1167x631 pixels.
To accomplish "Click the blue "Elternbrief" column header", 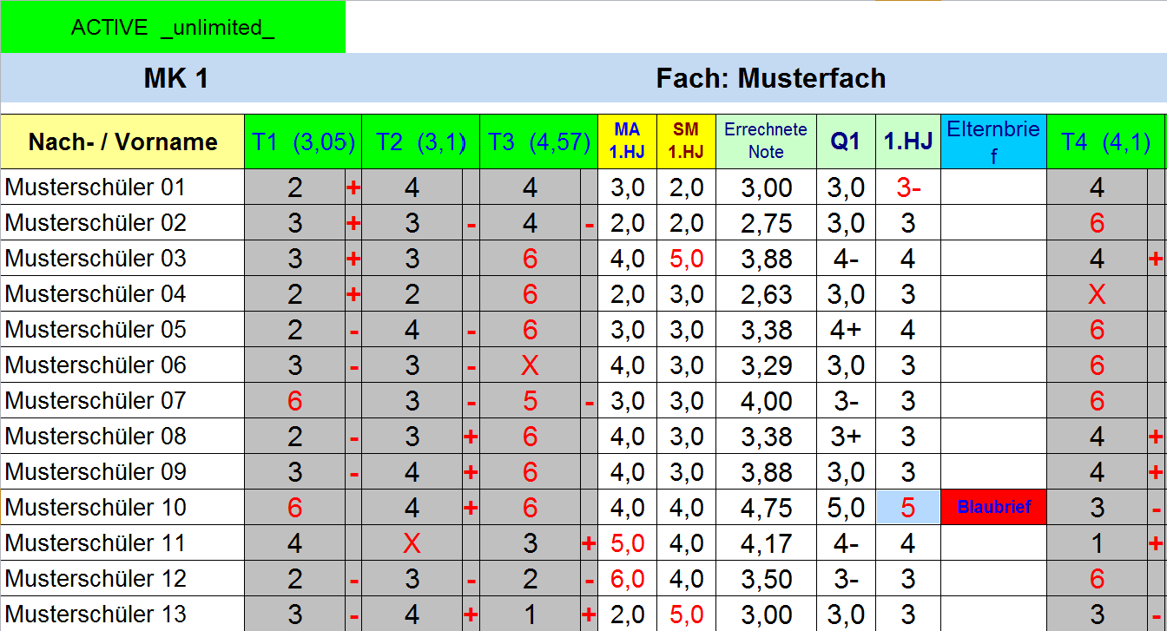I will [993, 141].
